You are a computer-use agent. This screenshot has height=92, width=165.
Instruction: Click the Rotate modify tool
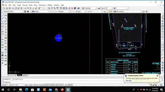pyautogui.click(x=163, y=31)
